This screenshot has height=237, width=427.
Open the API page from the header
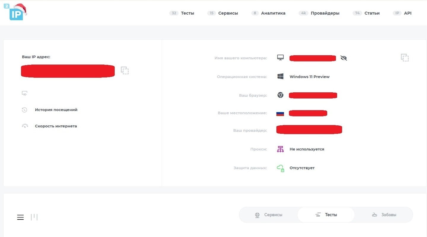(x=407, y=13)
